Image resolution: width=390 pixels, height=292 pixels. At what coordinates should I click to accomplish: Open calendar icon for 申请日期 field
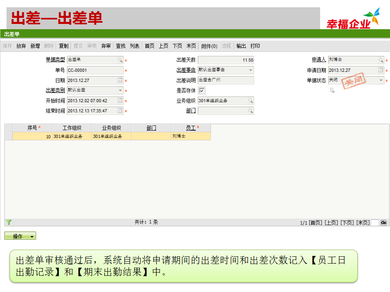(x=381, y=70)
